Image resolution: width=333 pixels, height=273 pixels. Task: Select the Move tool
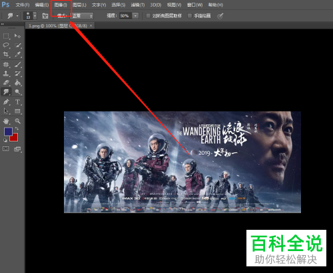click(17, 36)
